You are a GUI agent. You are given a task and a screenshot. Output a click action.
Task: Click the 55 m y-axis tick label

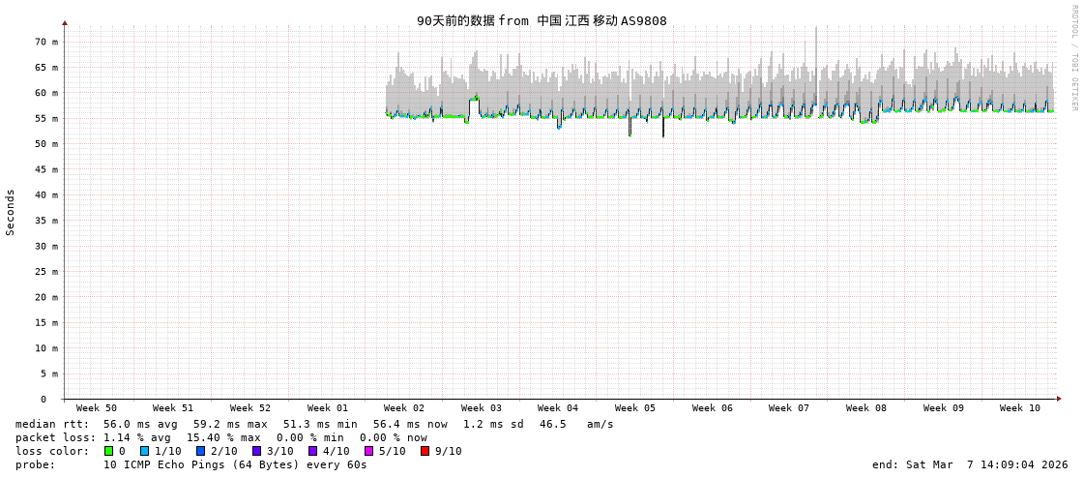coord(46,118)
